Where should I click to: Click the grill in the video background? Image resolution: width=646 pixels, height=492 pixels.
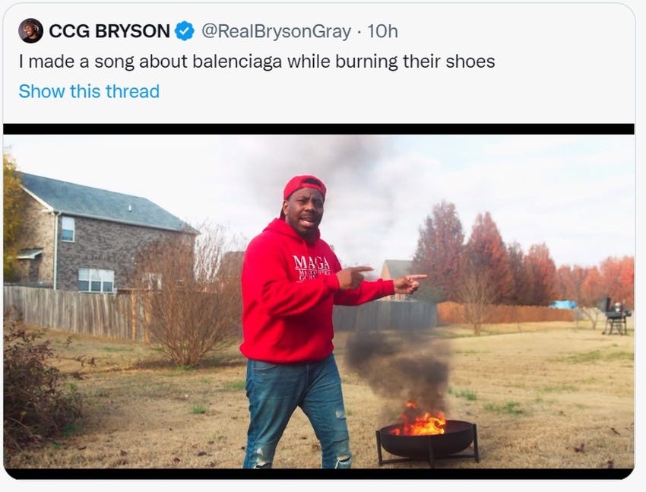click(x=617, y=316)
